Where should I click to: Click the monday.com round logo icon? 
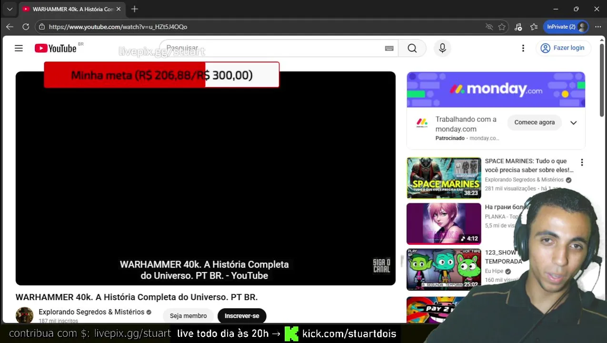[x=422, y=123]
